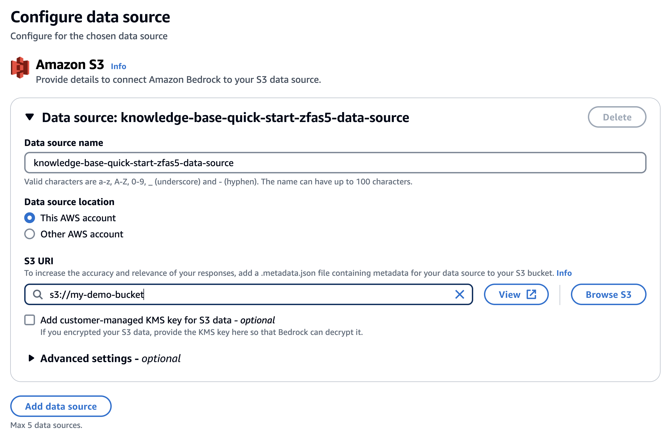Click the search magnifier in S3 URI field
Viewport: 667px width, 436px height.
click(x=38, y=294)
